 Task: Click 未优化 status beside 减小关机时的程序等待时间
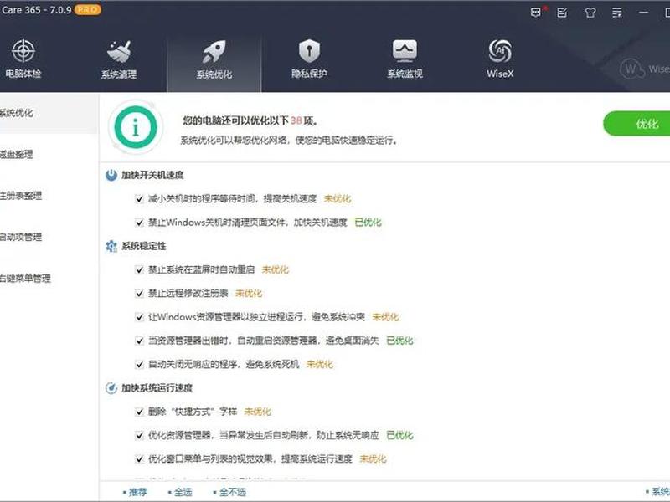[x=338, y=199]
